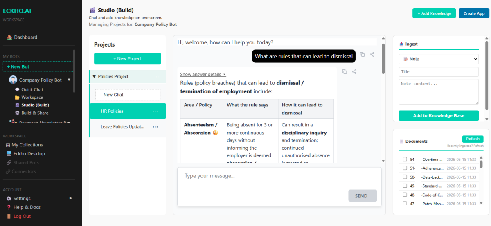Open Help & Docs

pos(24,207)
